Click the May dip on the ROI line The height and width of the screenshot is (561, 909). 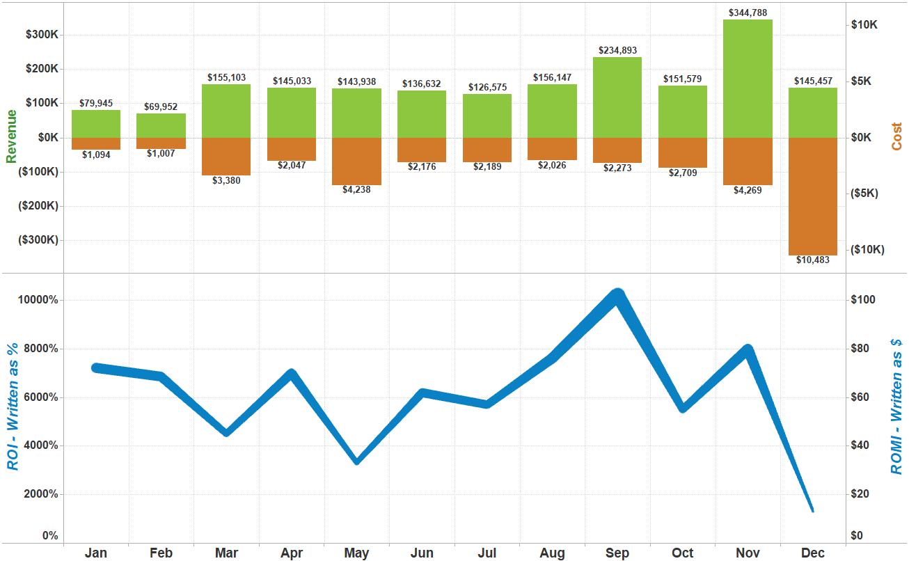(357, 461)
